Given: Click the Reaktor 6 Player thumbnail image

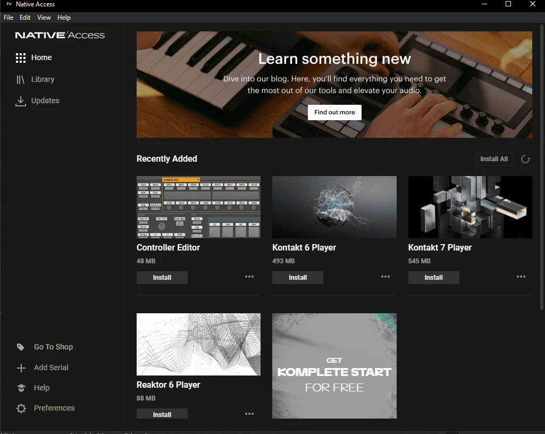Looking at the screenshot, I should pyautogui.click(x=198, y=344).
